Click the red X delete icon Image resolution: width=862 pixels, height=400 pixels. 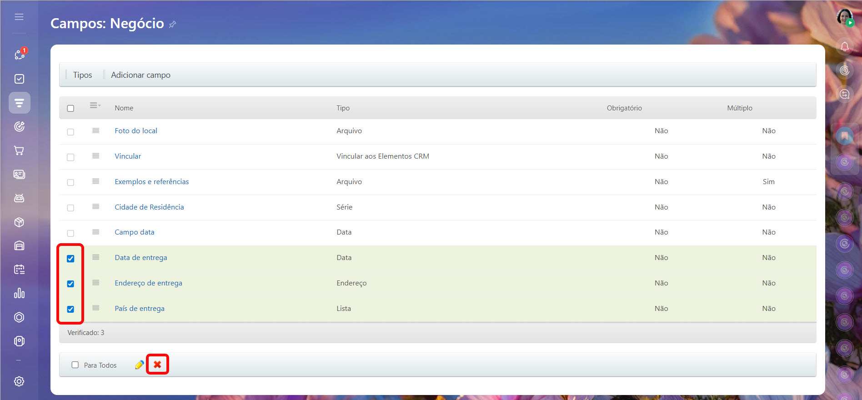[157, 365]
